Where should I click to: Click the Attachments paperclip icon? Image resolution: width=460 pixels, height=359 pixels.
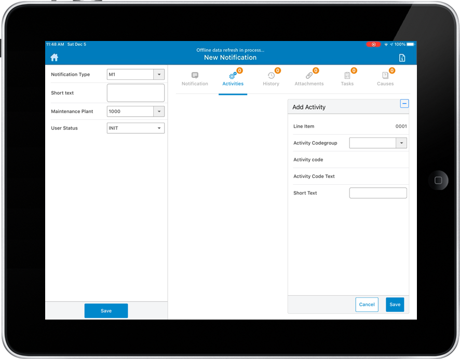pyautogui.click(x=309, y=76)
